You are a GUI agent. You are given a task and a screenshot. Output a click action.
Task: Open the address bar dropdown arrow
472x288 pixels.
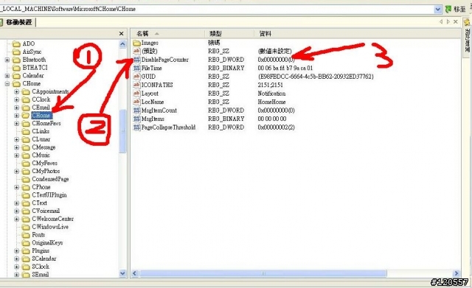(x=438, y=10)
